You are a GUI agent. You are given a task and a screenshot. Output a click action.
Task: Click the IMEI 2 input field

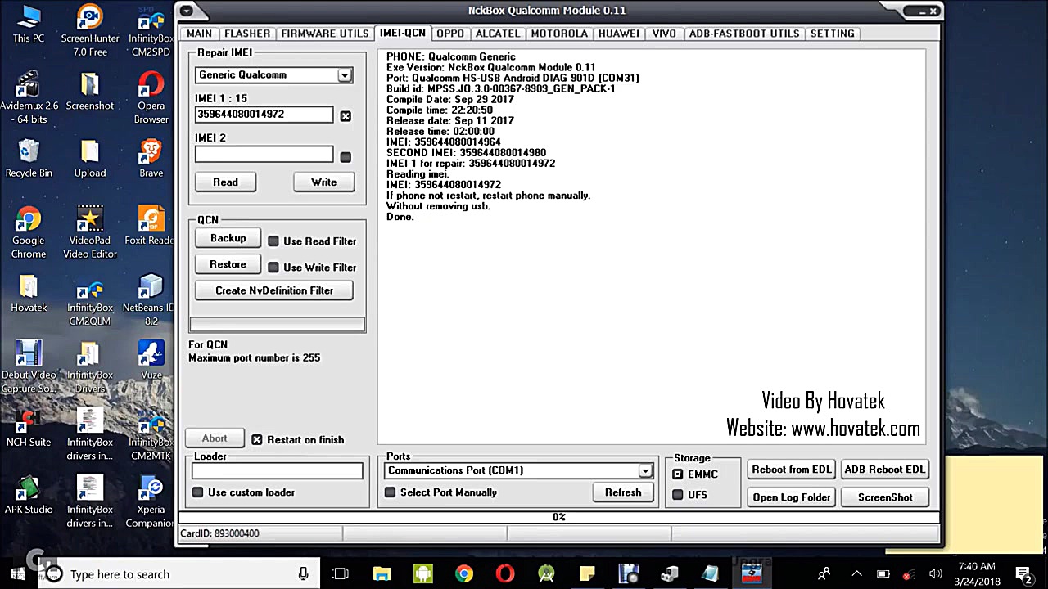click(x=264, y=155)
